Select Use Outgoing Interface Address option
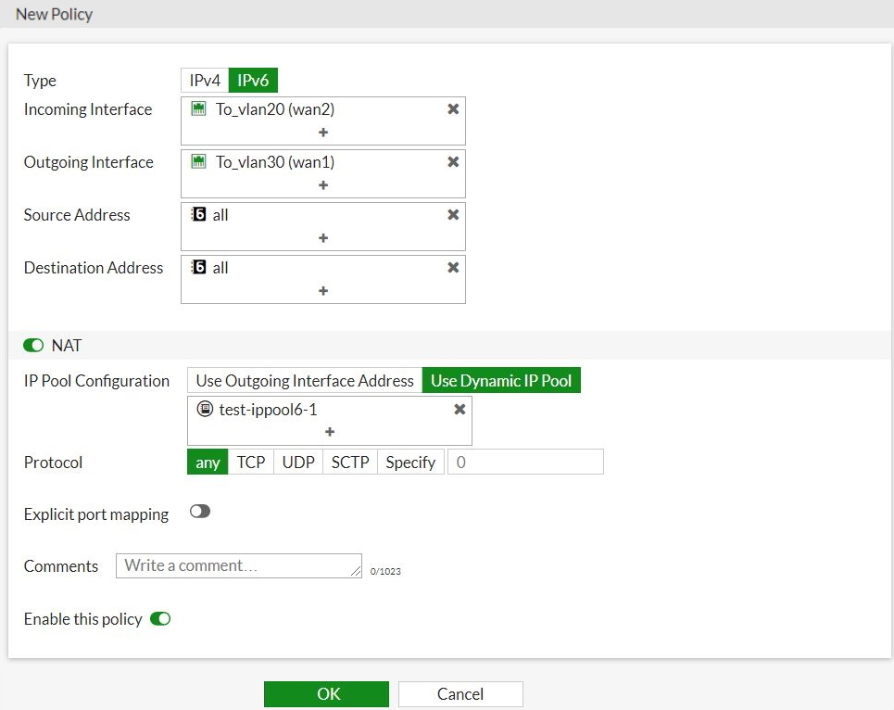 point(305,381)
